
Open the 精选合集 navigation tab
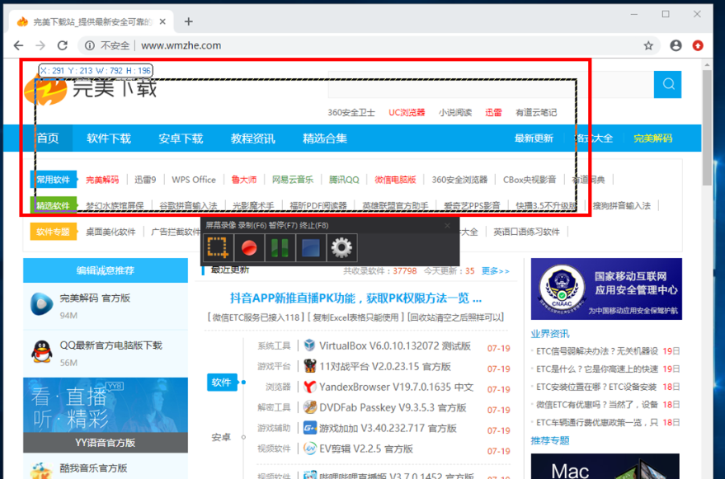(x=326, y=139)
